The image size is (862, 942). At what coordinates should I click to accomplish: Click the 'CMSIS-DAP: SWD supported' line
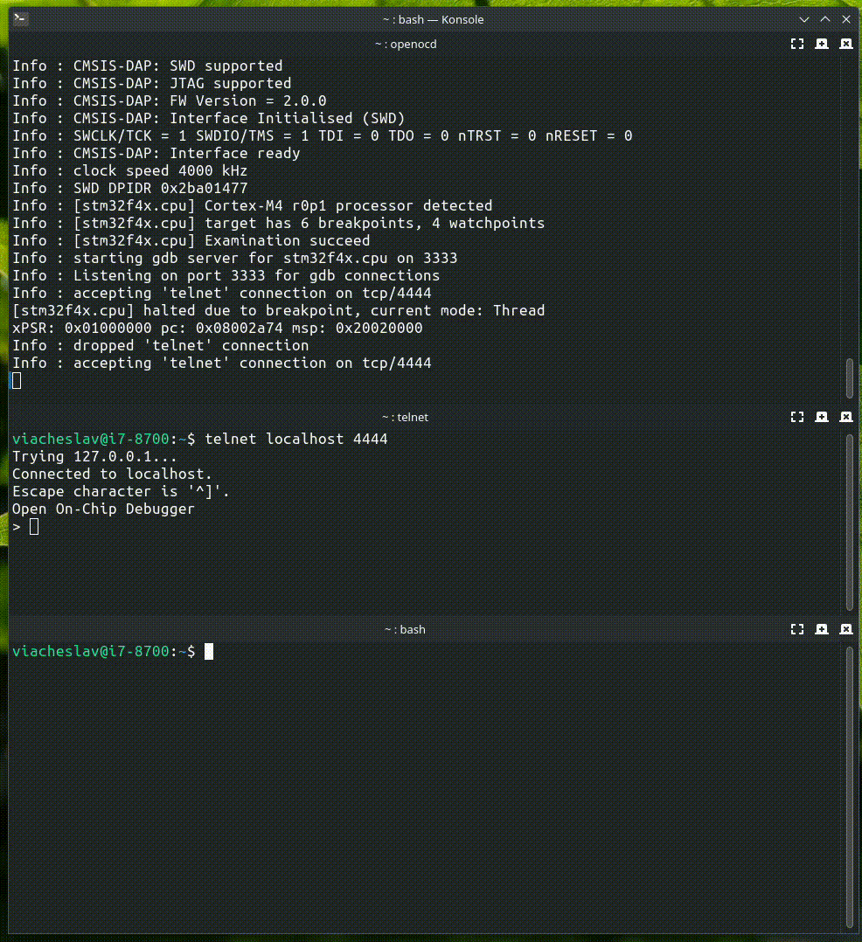click(x=147, y=66)
